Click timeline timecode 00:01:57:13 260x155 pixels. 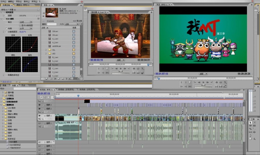pos(44,93)
